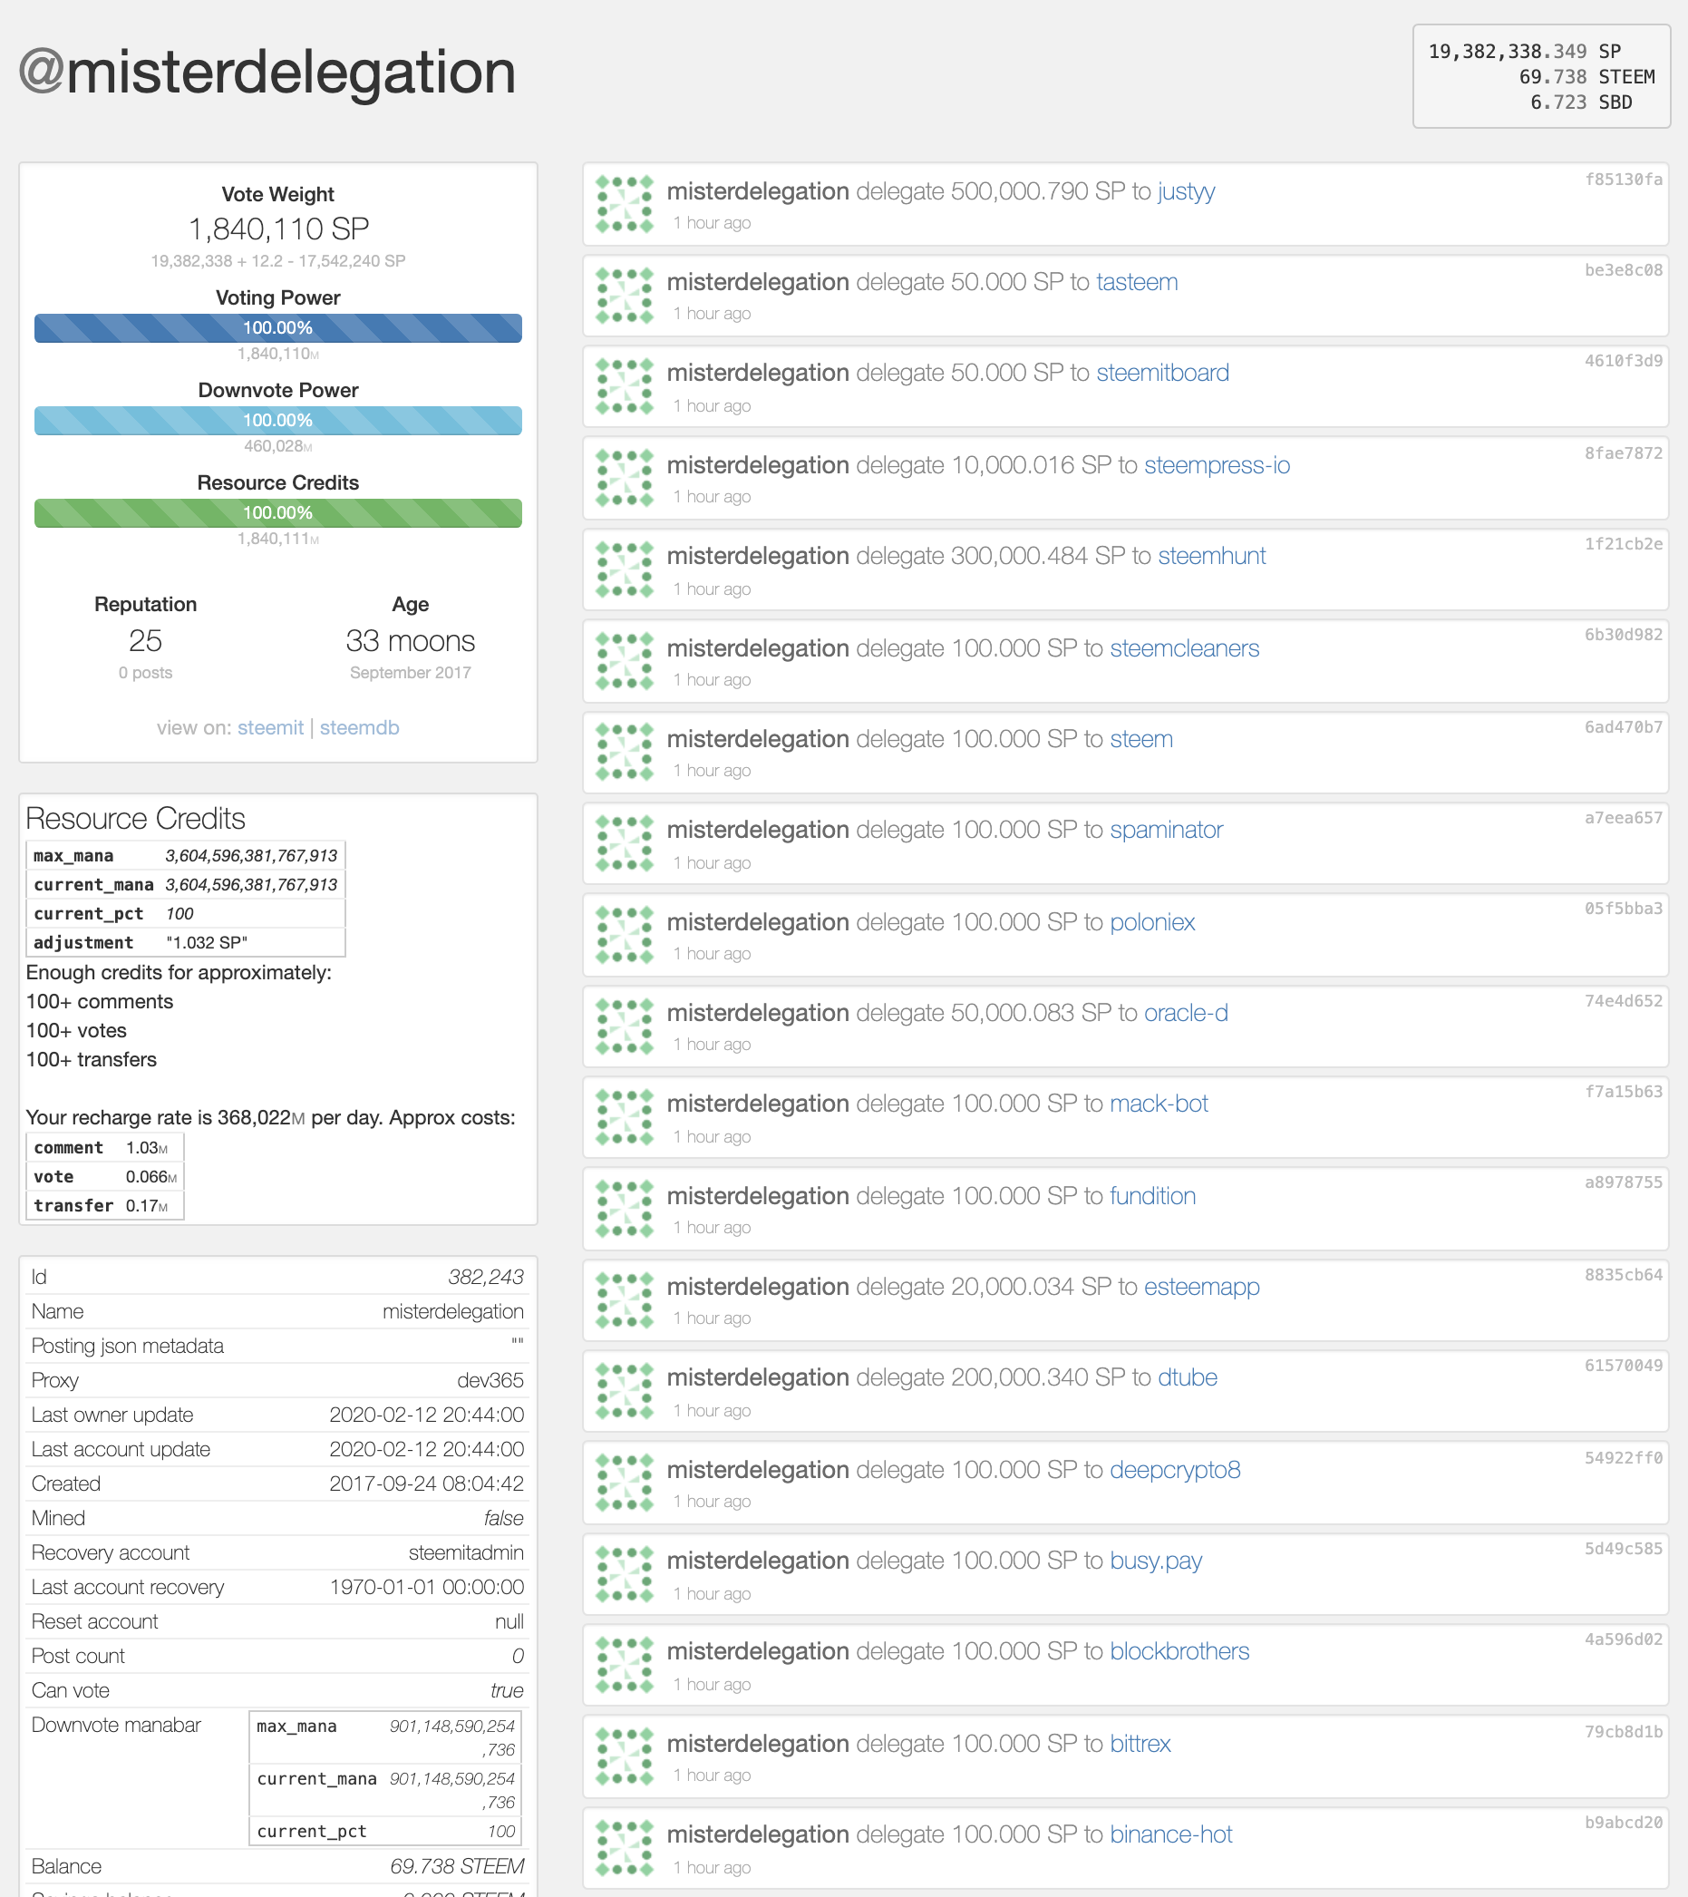Click avatar icon in spaminator delegation row

[625, 842]
